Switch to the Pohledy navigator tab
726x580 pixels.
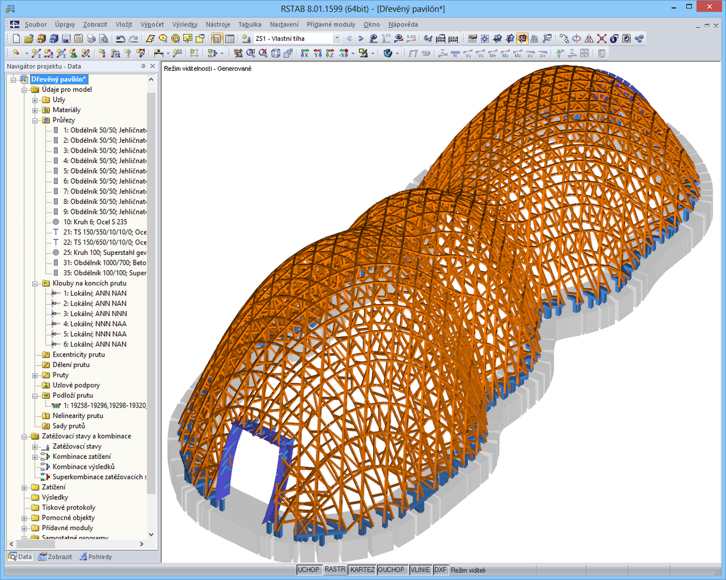(x=95, y=557)
